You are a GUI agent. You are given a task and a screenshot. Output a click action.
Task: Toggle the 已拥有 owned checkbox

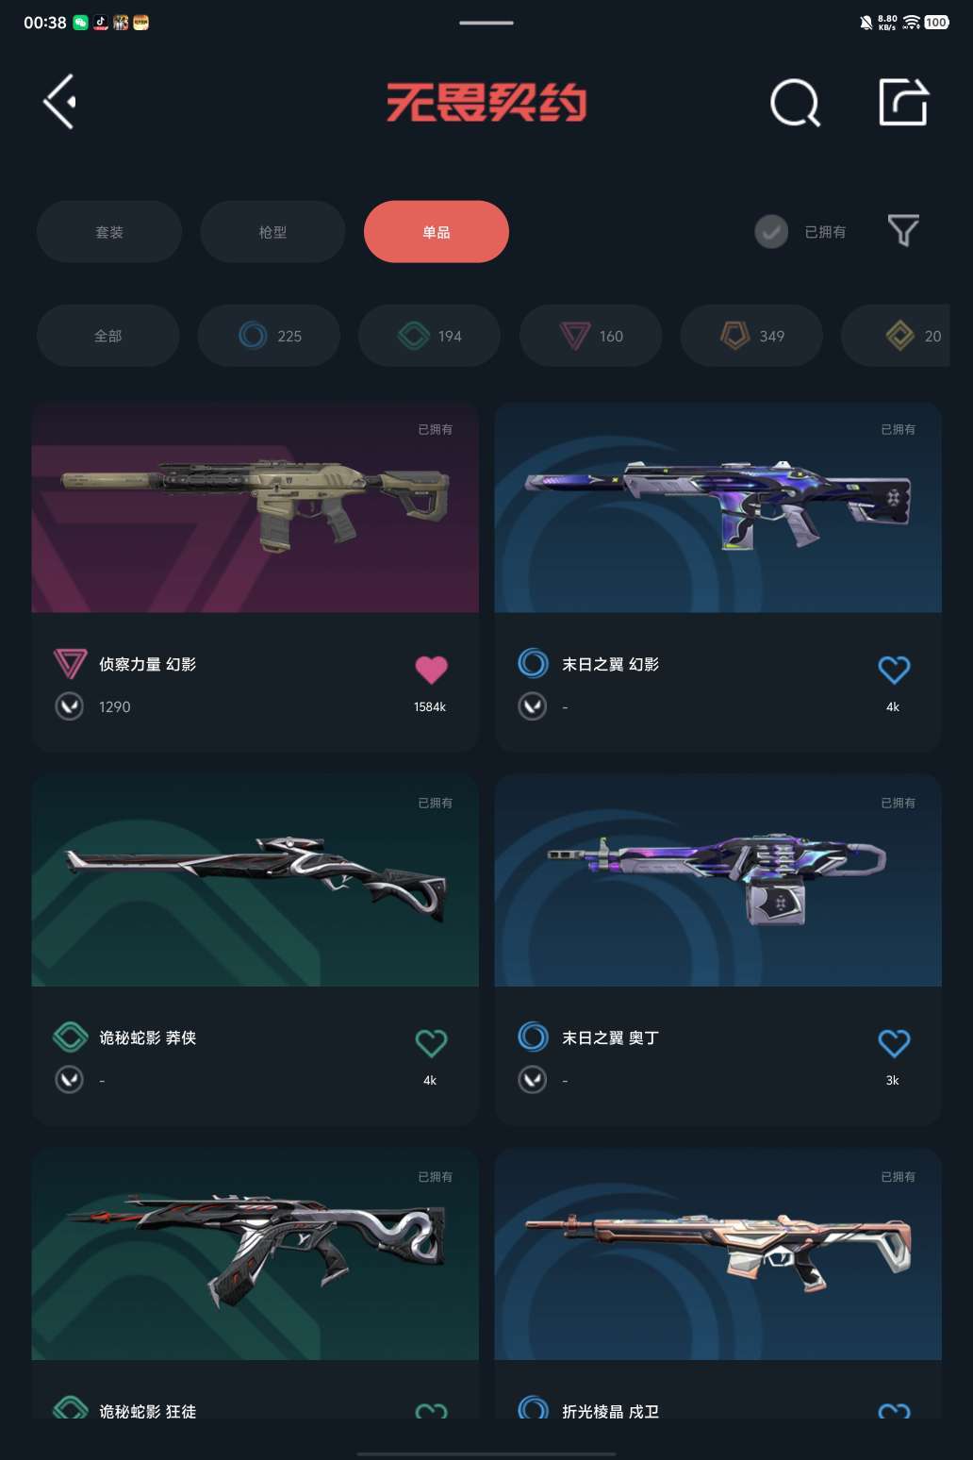pyautogui.click(x=771, y=231)
